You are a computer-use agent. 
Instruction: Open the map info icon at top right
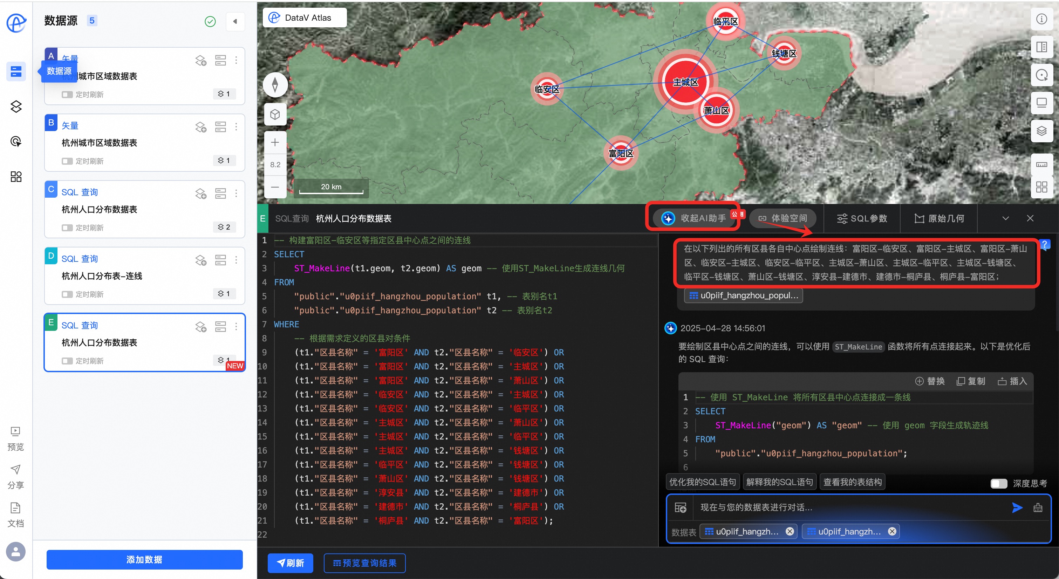[1041, 19]
